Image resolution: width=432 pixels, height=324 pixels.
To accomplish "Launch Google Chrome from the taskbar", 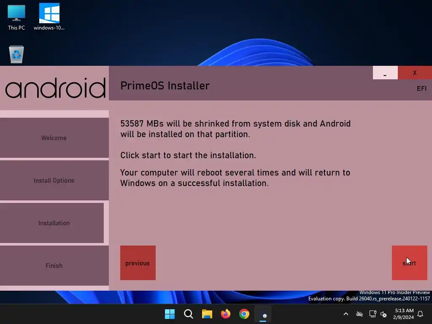I will point(244,314).
